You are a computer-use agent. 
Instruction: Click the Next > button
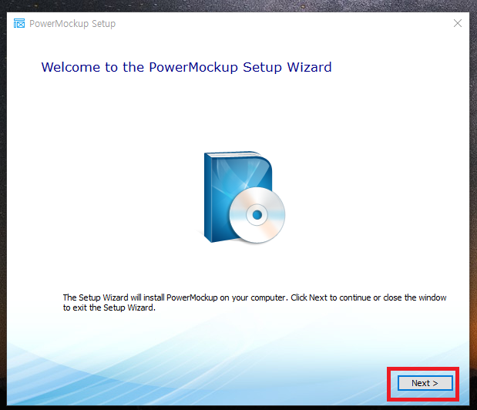tap(425, 383)
